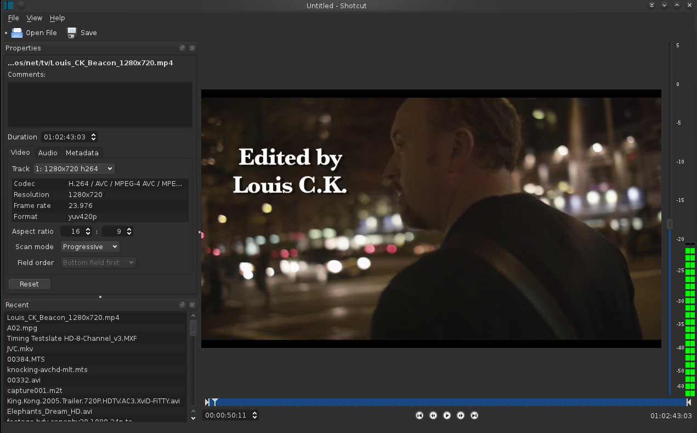Screen dimensions: 697x433
Task: Select 00384.MTS in Recent list
Action: [96, 359]
